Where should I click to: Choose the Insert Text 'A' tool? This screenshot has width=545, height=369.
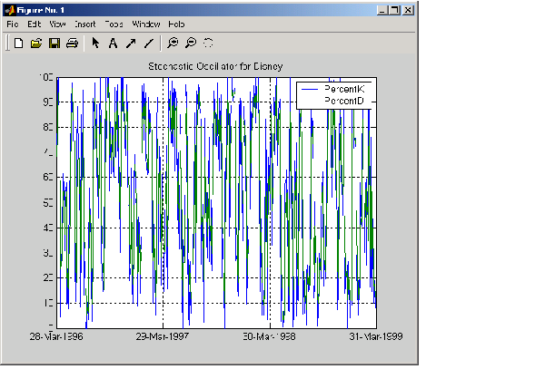pyautogui.click(x=113, y=44)
